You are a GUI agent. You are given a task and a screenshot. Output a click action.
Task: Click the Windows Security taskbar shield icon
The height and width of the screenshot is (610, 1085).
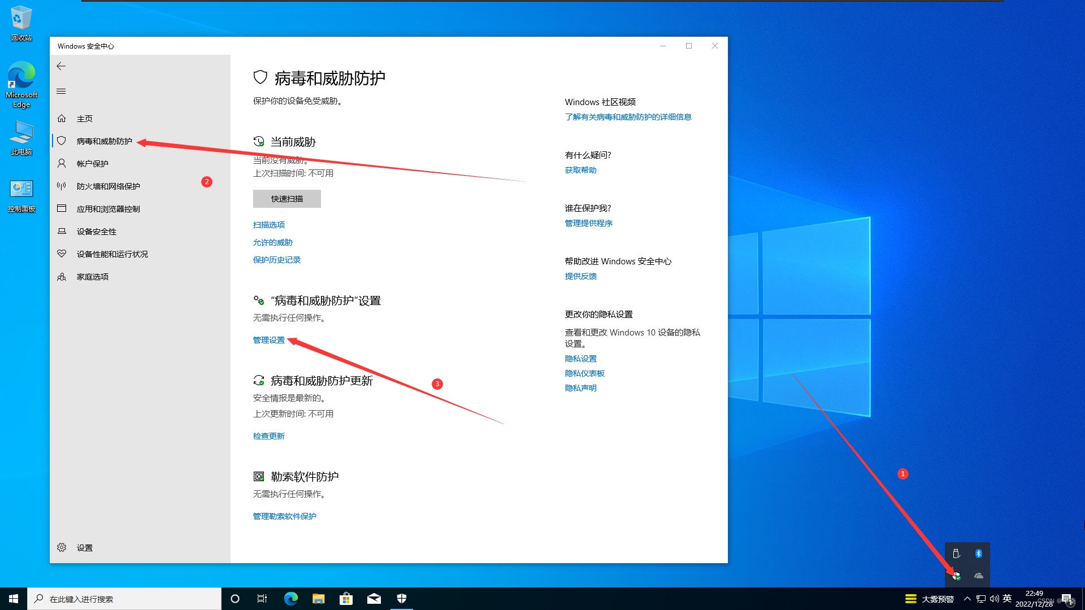pyautogui.click(x=402, y=599)
